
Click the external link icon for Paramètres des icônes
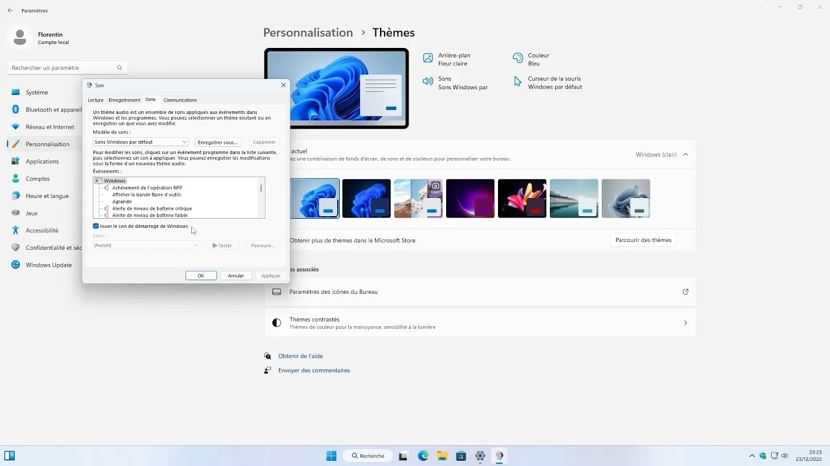pyautogui.click(x=685, y=292)
